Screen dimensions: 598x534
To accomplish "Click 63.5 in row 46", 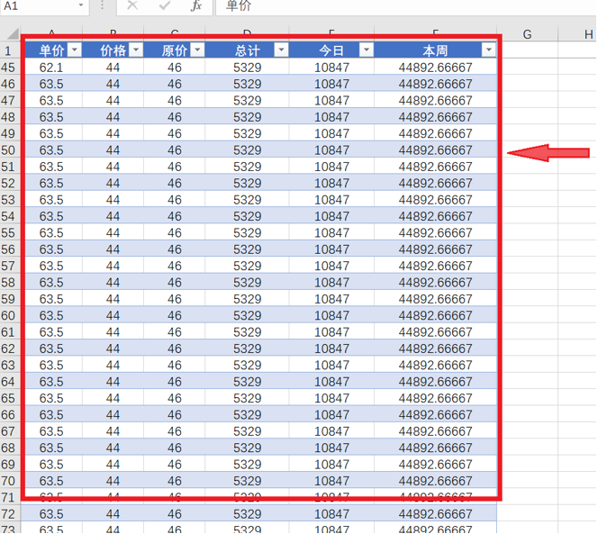I will point(51,84).
